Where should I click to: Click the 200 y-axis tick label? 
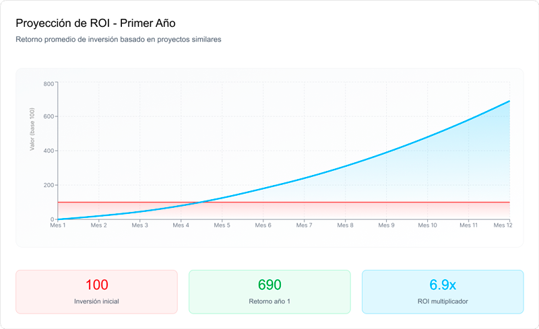coord(49,185)
